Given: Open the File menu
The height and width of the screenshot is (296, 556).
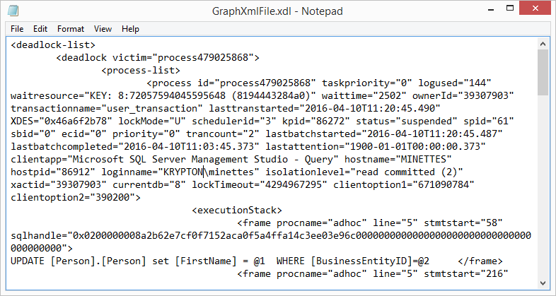Looking at the screenshot, I should [17, 29].
